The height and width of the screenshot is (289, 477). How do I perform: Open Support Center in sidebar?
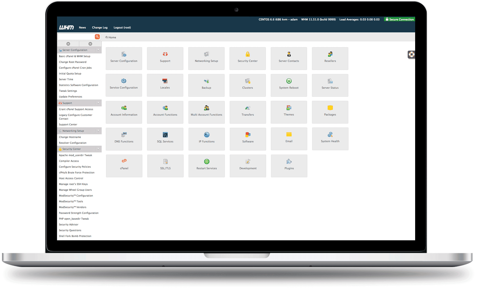pos(68,124)
